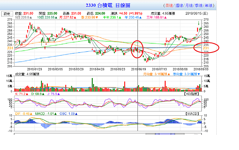The height and width of the screenshot is (150, 239).
Task: Click the KD indicator K value arrow
Action: (x=27, y=94)
